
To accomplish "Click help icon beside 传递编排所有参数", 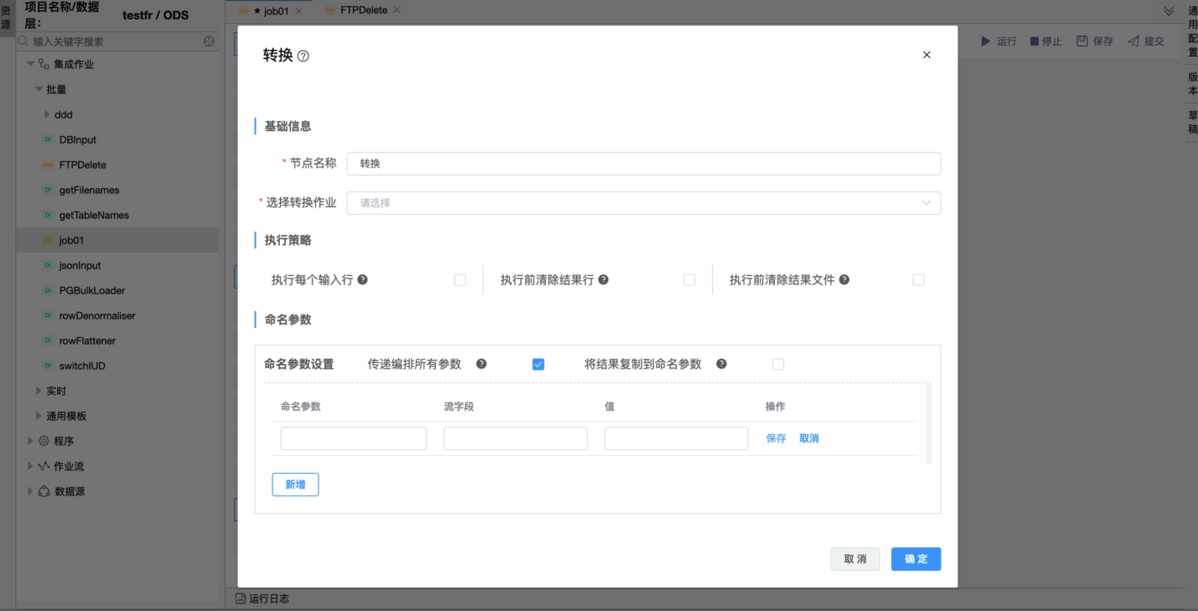I will tap(481, 364).
